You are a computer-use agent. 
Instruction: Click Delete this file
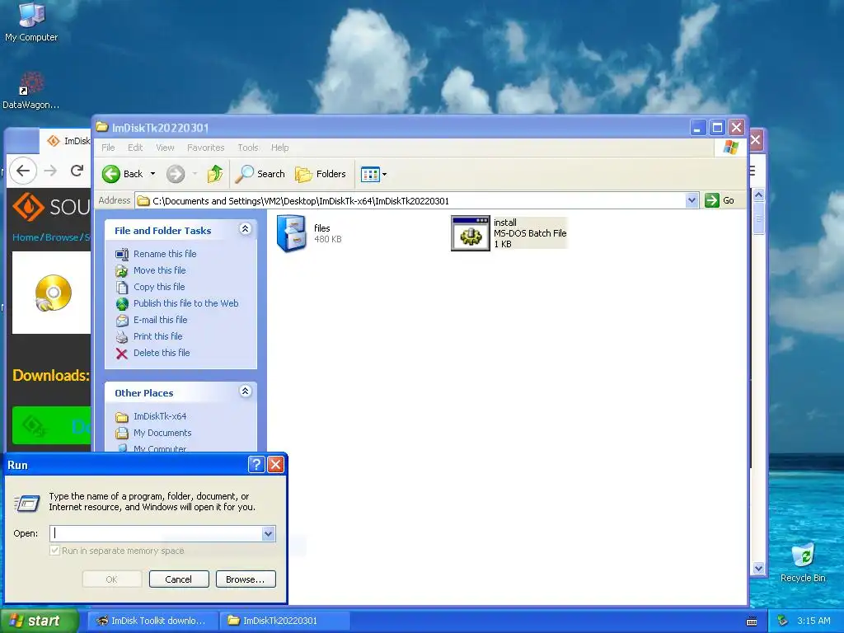click(162, 353)
